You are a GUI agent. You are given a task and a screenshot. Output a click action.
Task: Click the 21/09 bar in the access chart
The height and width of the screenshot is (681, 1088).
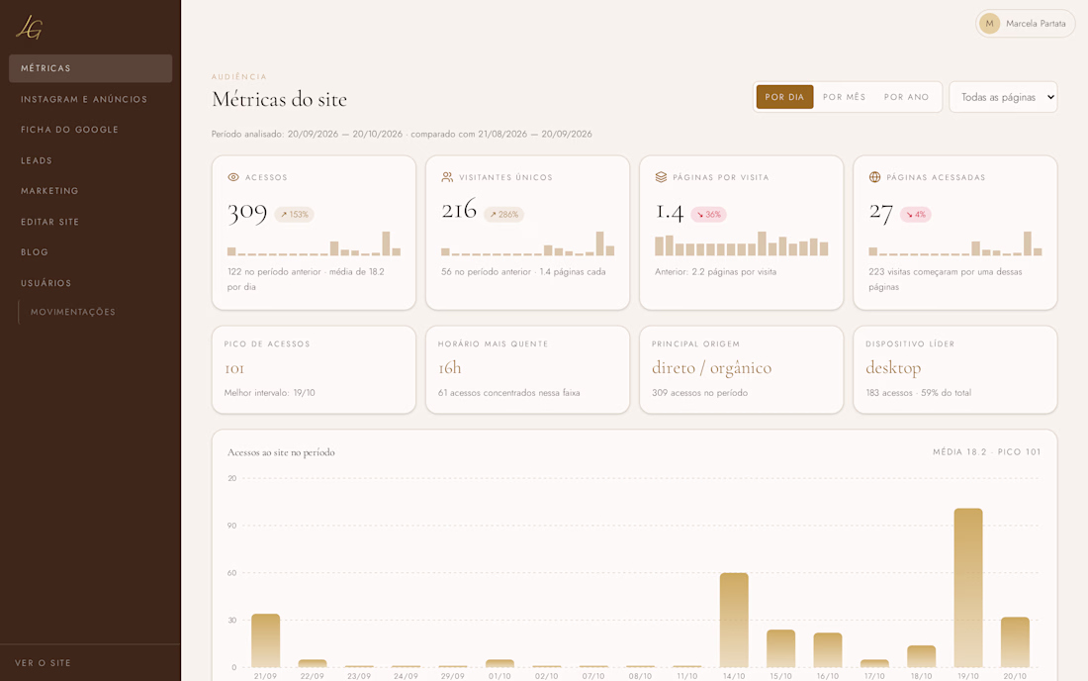[x=266, y=640]
